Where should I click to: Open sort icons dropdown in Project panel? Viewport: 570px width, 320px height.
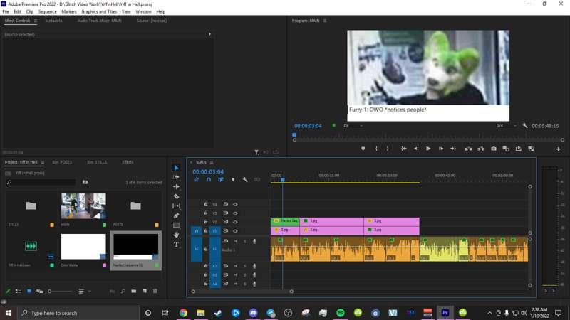[x=83, y=291]
